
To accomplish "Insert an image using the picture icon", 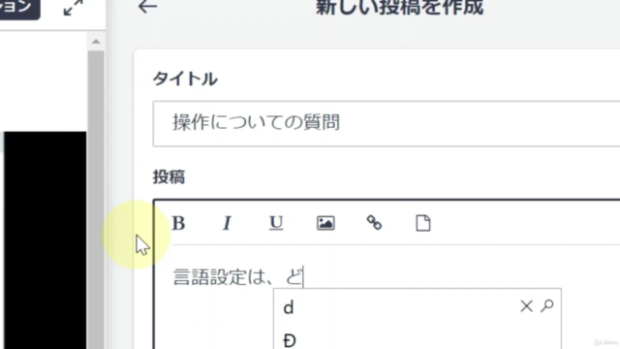I will click(325, 223).
